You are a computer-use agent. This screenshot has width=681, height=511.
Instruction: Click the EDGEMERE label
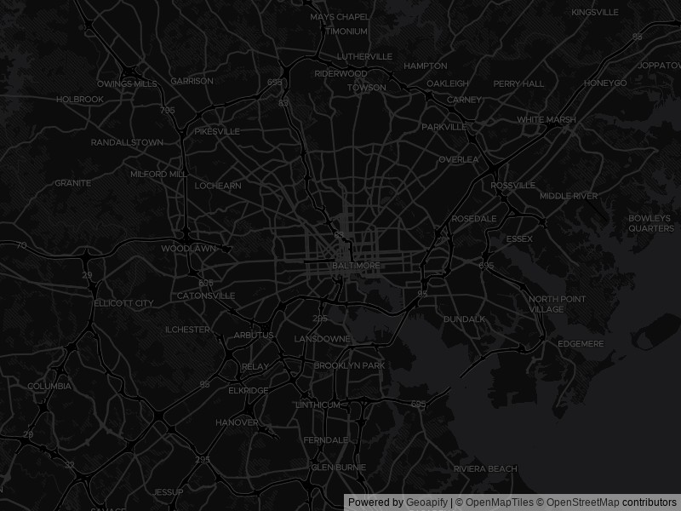coord(581,344)
